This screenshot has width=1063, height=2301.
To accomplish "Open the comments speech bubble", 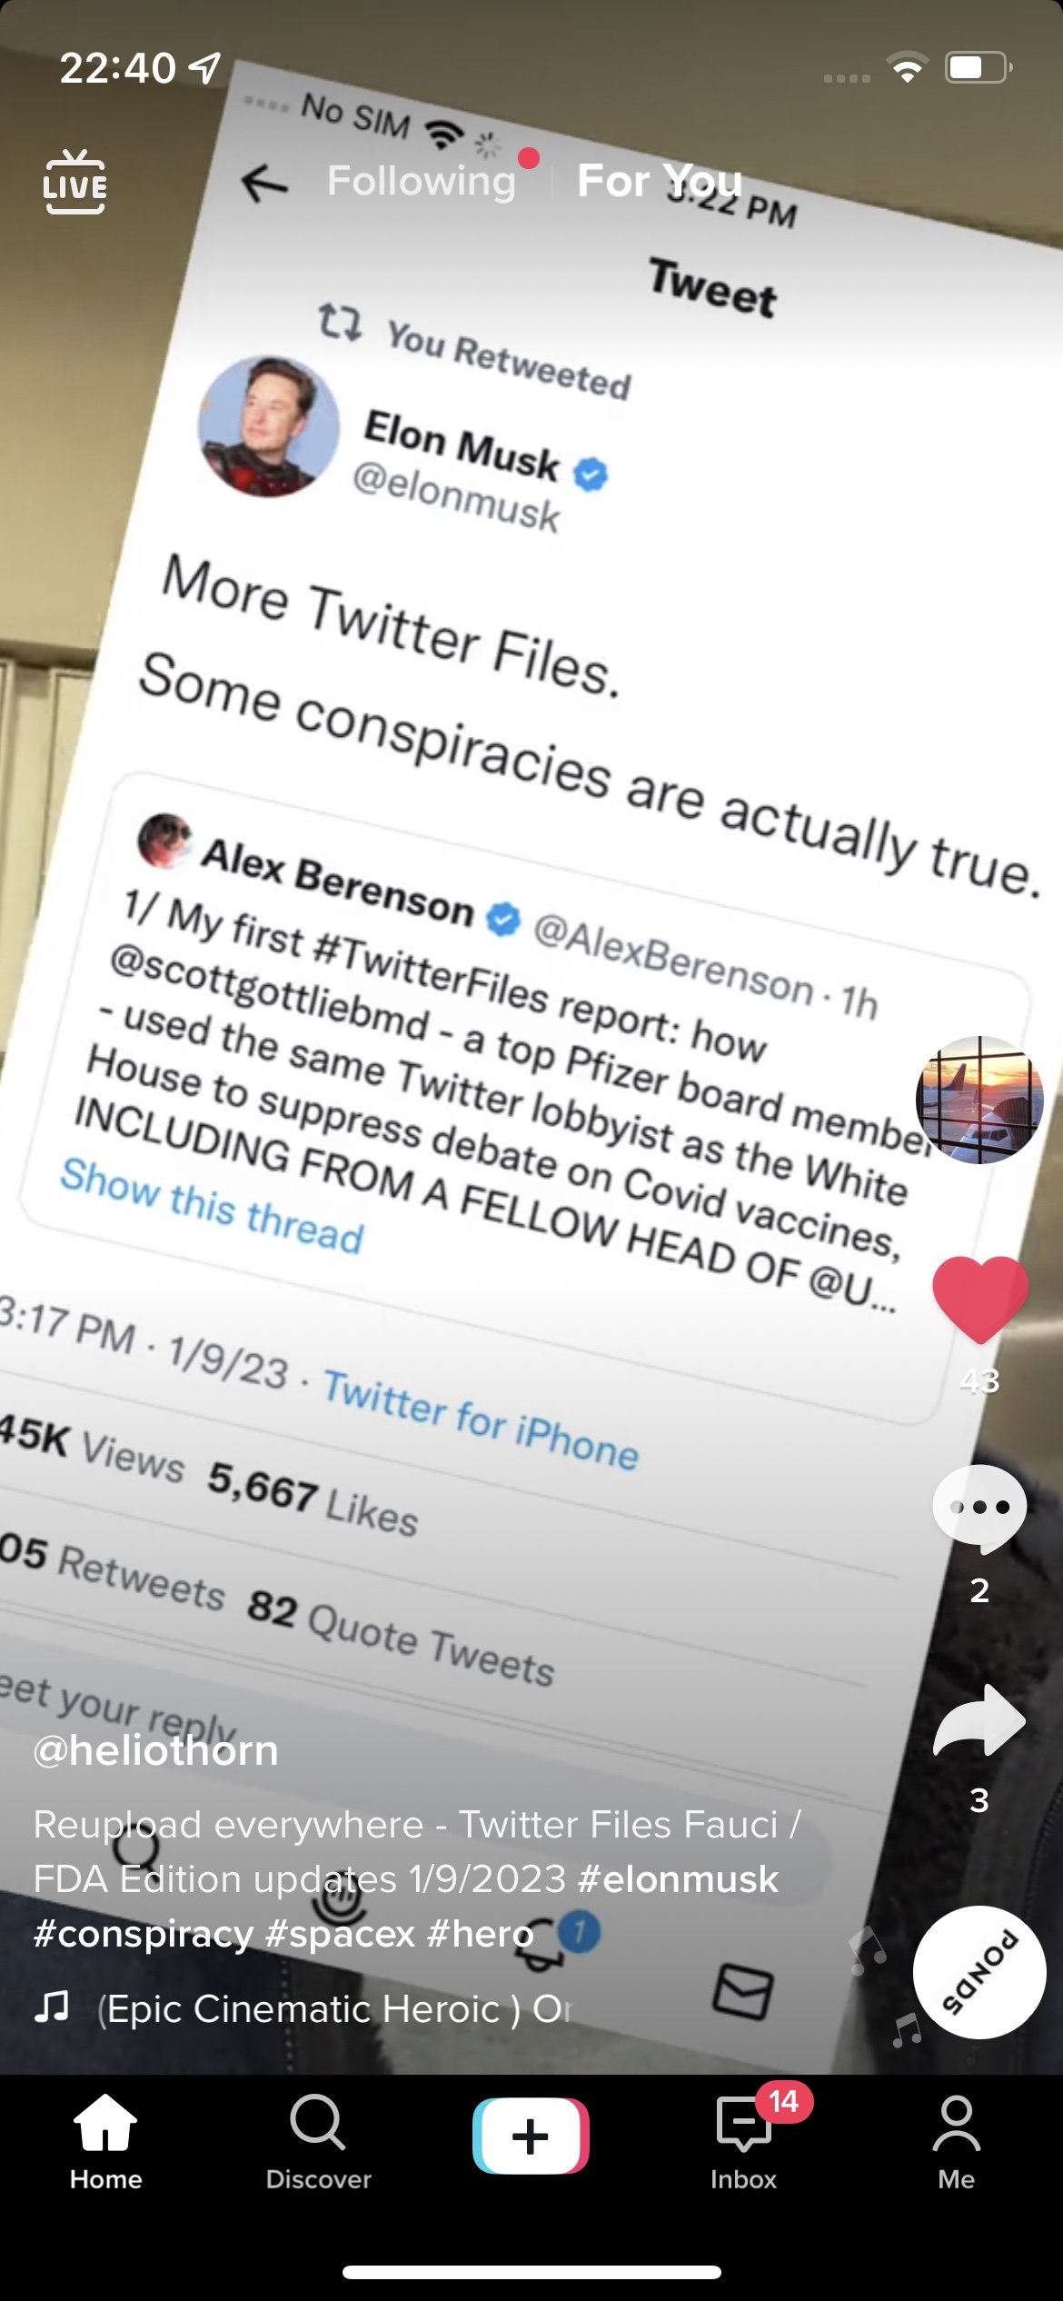I will click(979, 1509).
